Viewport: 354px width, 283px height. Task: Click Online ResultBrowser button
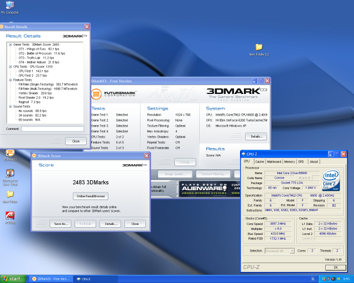pos(91,196)
